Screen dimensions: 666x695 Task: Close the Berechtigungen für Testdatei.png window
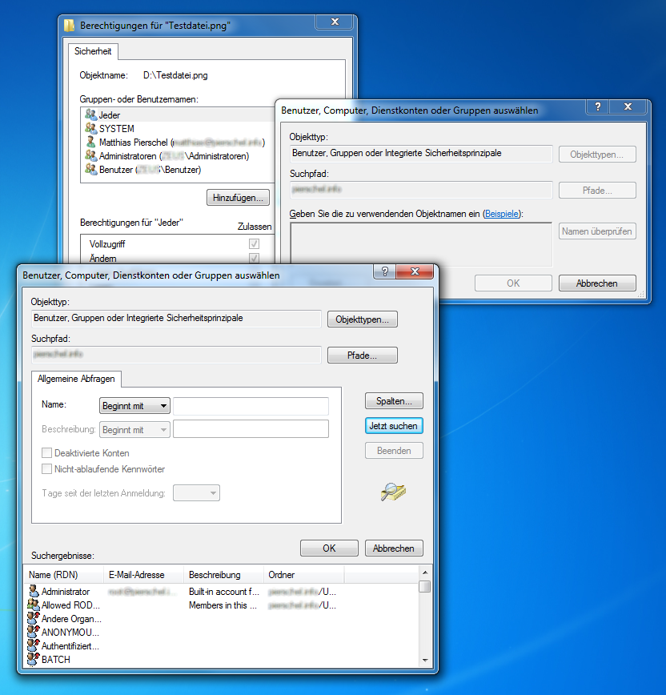pyautogui.click(x=335, y=22)
